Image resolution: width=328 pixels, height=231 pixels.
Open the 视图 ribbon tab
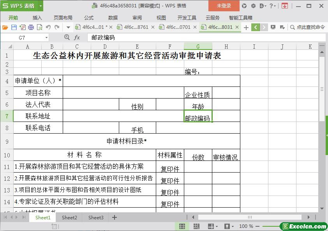click(161, 18)
